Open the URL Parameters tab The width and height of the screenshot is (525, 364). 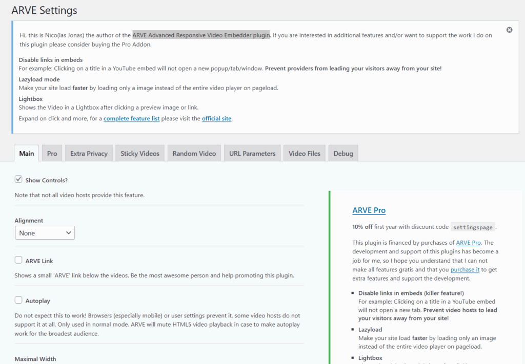(x=252, y=154)
